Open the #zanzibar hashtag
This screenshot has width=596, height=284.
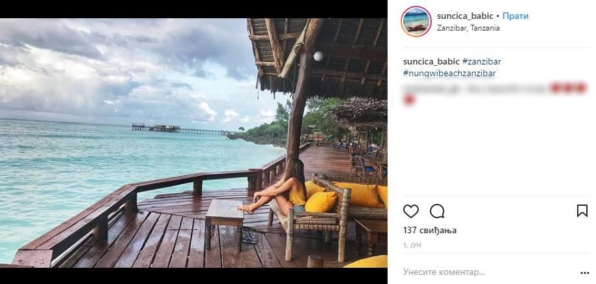click(481, 62)
